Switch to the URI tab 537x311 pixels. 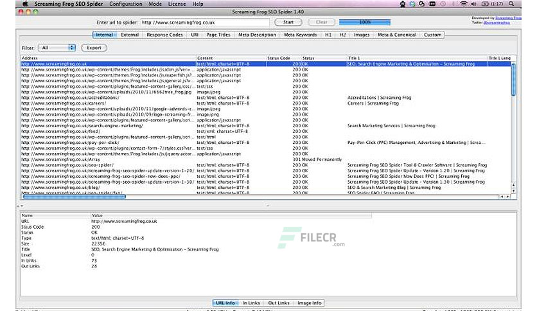click(x=195, y=35)
